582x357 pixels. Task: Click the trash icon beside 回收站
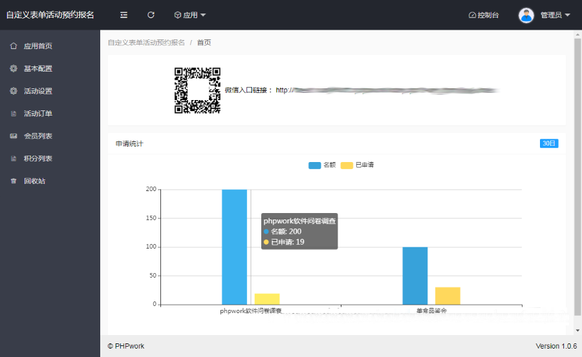click(14, 181)
